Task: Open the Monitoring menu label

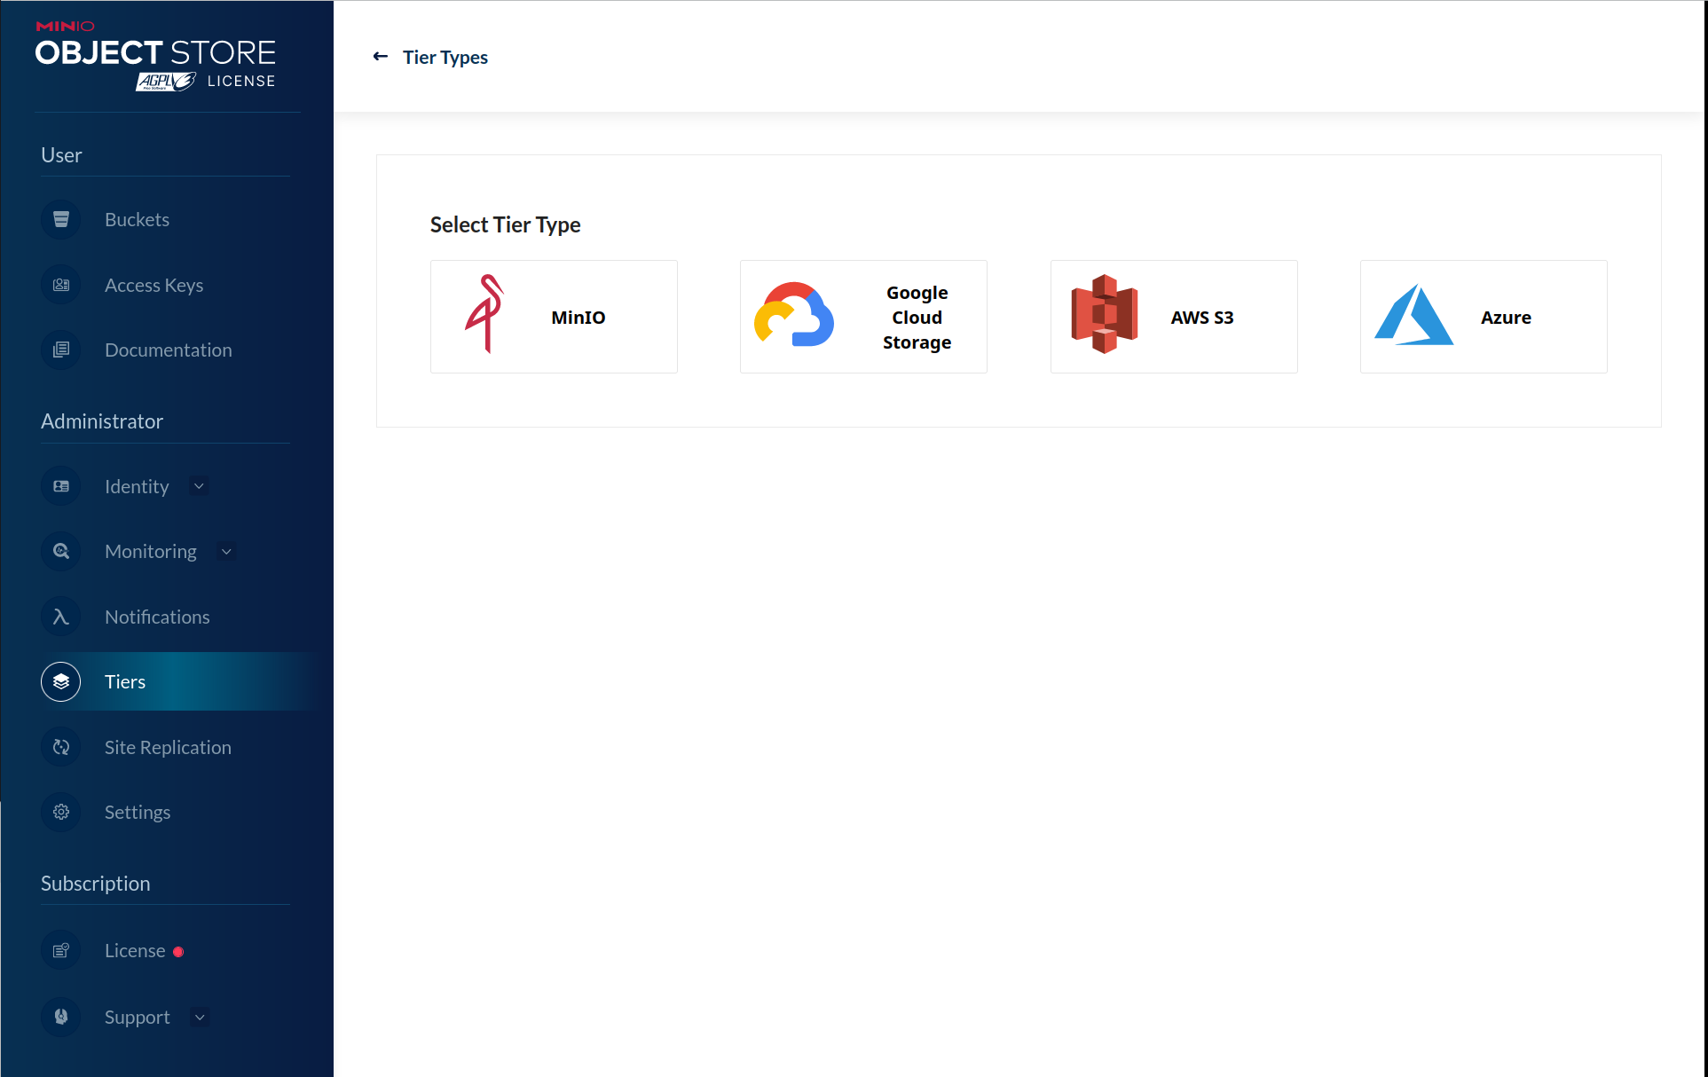Action: pos(151,551)
